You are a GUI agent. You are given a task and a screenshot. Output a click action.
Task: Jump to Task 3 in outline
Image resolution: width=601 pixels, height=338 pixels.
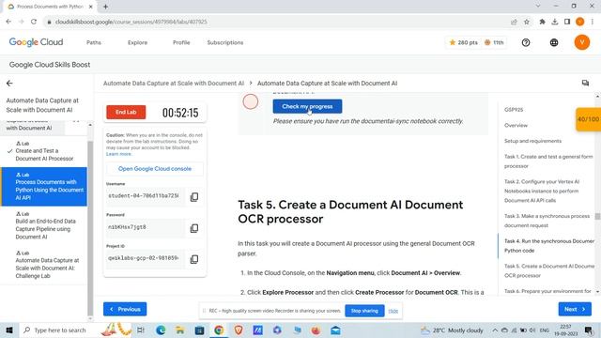547,221
